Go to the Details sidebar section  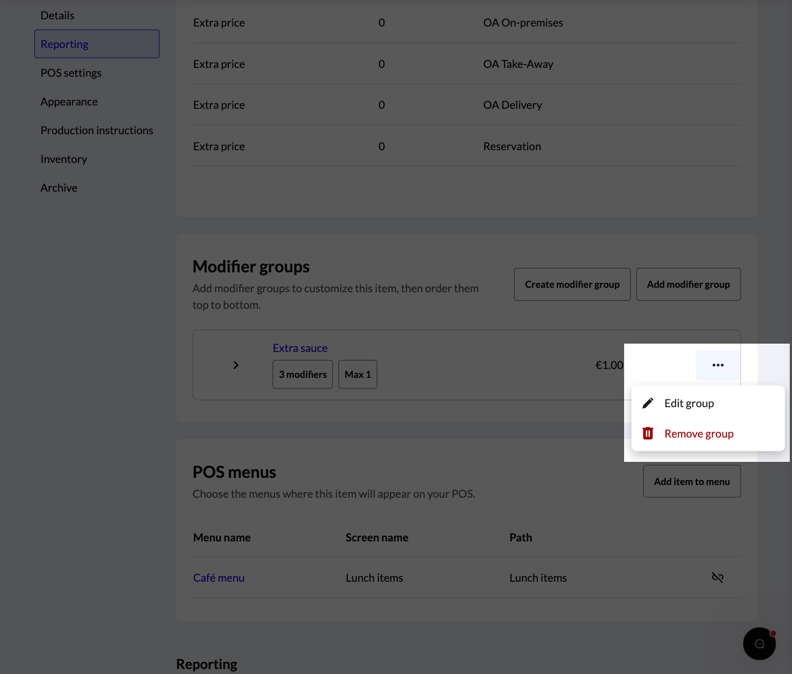tap(57, 15)
